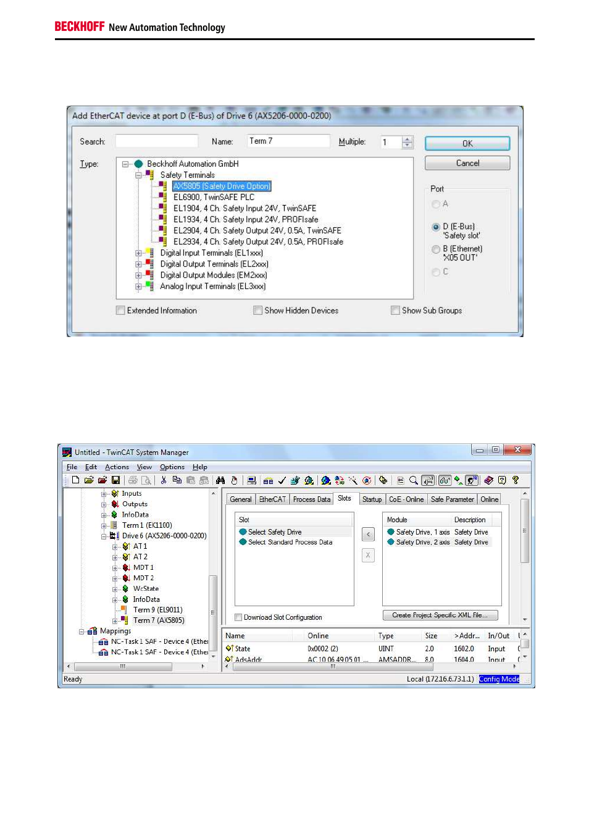The height and width of the screenshot is (834, 589).
Task: Click the Save floppy disk toolbar icon
Action: [x=115, y=480]
